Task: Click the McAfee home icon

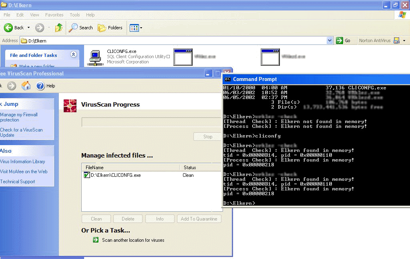Action: 26,86
